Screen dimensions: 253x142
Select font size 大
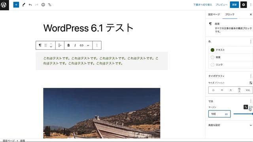(x=230, y=90)
